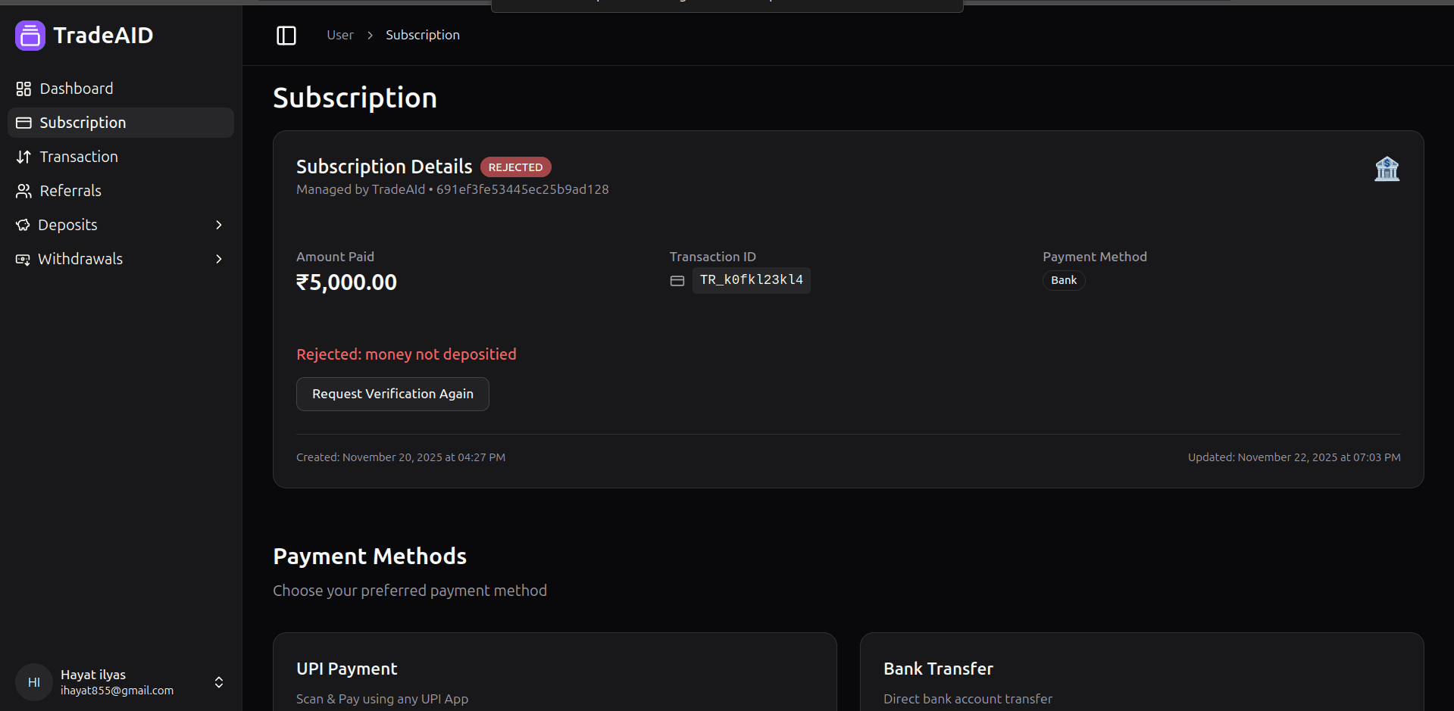Click the Transaction ID label
Viewport: 1454px width, 711px height.
click(713, 257)
